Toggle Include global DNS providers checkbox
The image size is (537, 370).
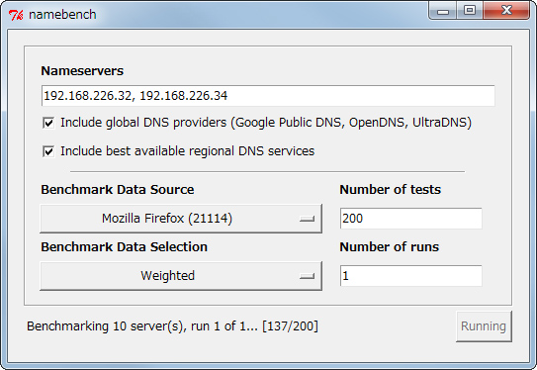pyautogui.click(x=48, y=123)
